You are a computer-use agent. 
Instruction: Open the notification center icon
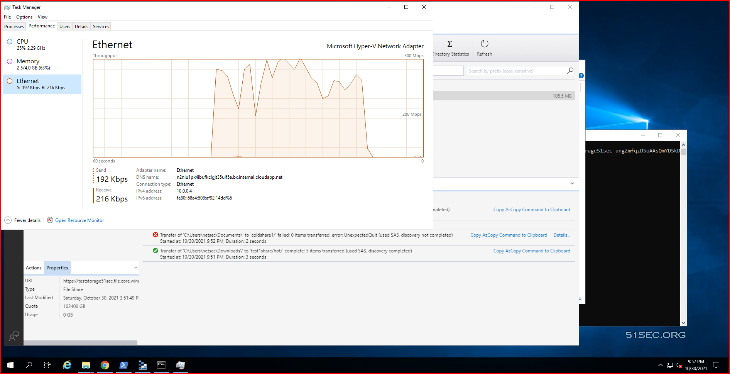click(x=716, y=365)
